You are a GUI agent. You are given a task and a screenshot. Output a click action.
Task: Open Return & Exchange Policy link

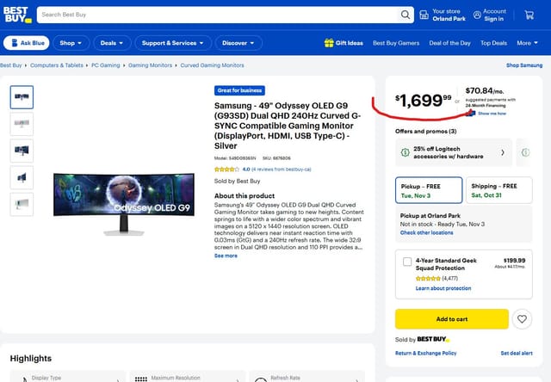click(425, 353)
